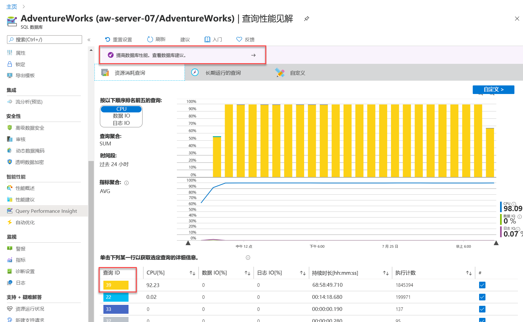This screenshot has height=322, width=523.
Task: Click info icon above the query table
Action: click(248, 258)
